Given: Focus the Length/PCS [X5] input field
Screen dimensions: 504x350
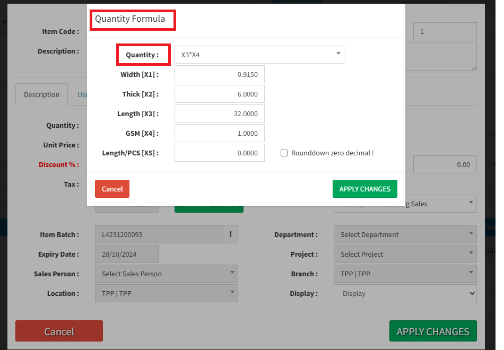Looking at the screenshot, I should pyautogui.click(x=219, y=153).
